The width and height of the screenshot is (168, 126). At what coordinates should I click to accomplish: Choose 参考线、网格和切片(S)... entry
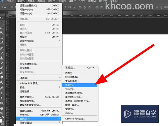coord(80,101)
